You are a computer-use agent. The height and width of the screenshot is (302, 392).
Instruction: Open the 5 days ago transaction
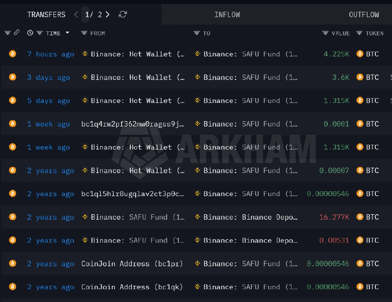pos(48,101)
